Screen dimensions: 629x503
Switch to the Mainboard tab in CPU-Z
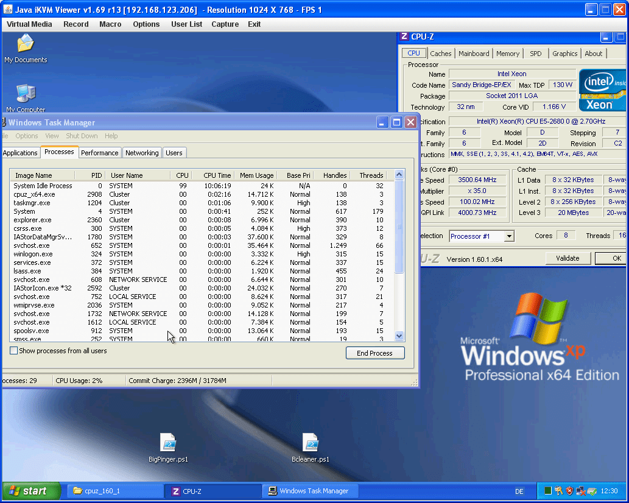(x=474, y=54)
